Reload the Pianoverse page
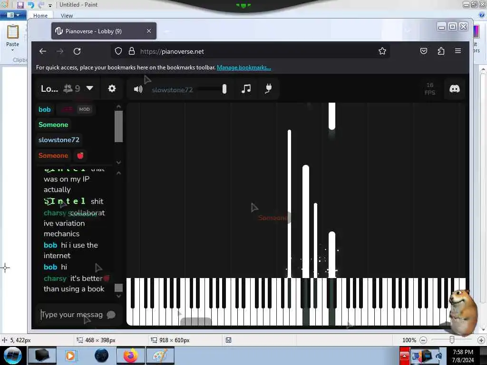The height and width of the screenshot is (365, 487). 77,51
